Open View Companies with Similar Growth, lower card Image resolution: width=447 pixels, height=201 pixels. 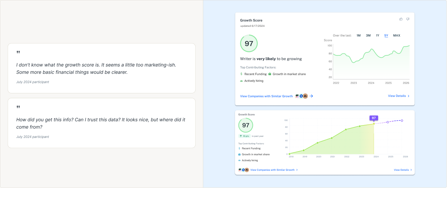(x=272, y=170)
